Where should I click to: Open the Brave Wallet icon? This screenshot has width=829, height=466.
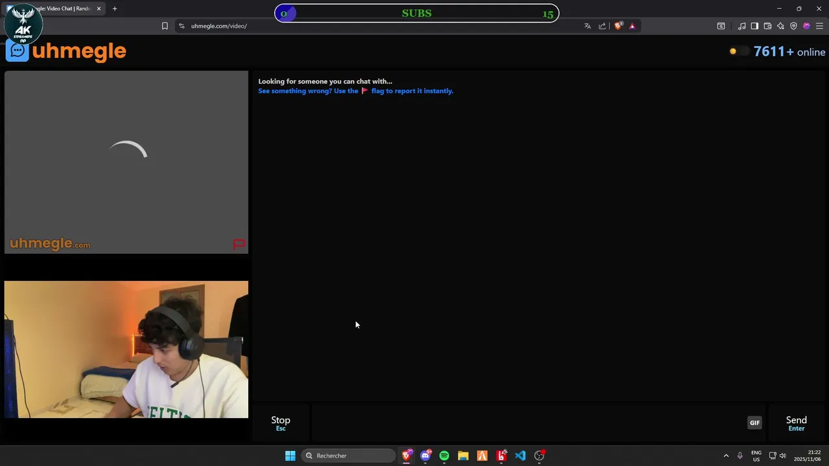[767, 26]
